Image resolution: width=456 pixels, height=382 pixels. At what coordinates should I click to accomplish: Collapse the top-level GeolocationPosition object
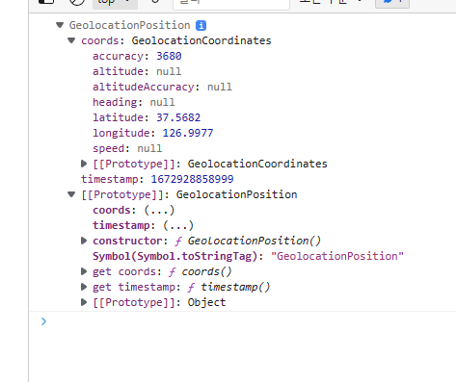pos(60,25)
